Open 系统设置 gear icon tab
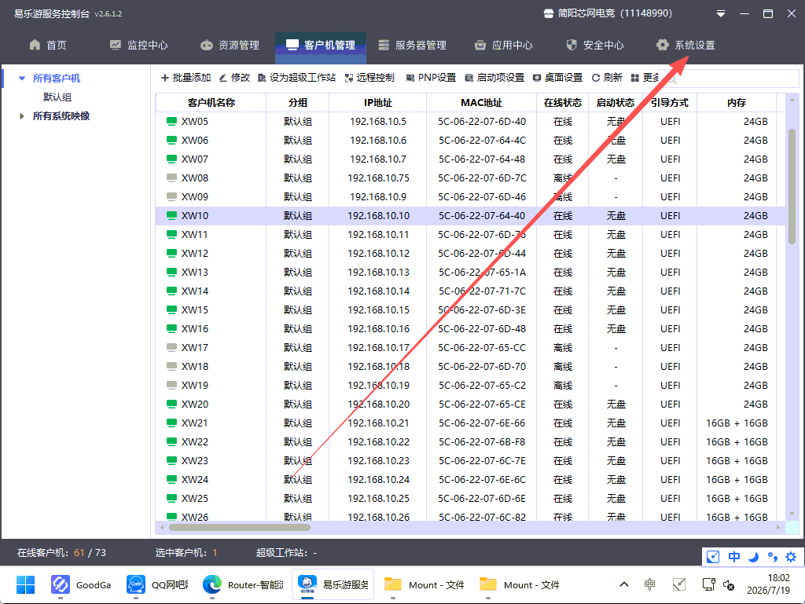 pos(686,45)
